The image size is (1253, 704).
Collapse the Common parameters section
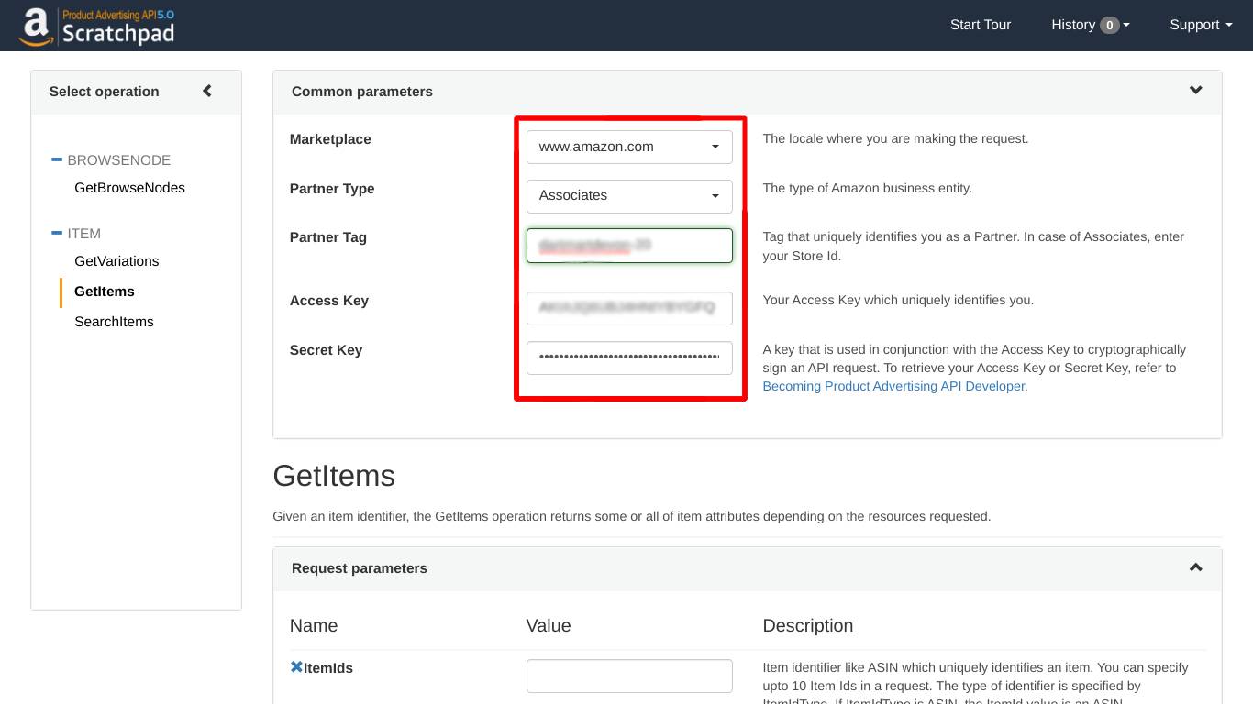[x=1195, y=90]
